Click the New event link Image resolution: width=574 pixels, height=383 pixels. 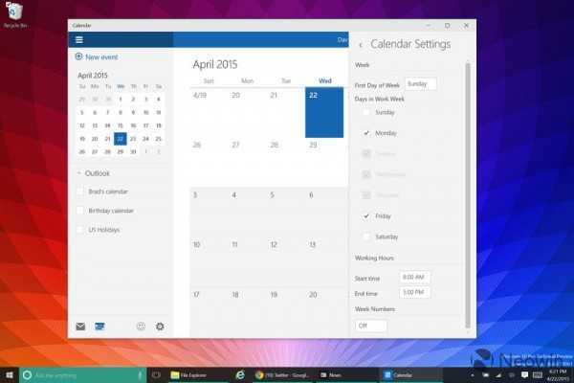pyautogui.click(x=101, y=56)
